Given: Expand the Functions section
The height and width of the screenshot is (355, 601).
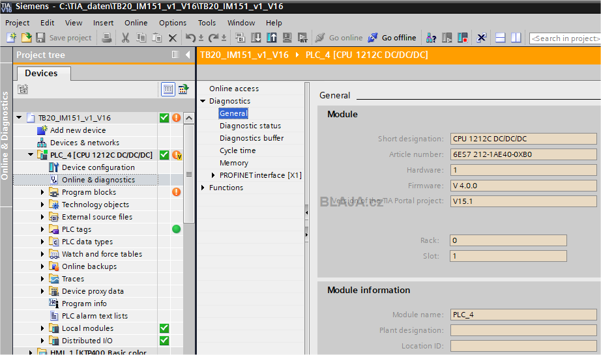Looking at the screenshot, I should pos(203,188).
